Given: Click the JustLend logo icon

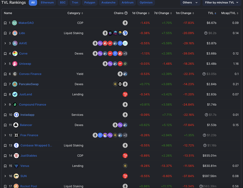Looking at the screenshot, I should click(x=15, y=94).
